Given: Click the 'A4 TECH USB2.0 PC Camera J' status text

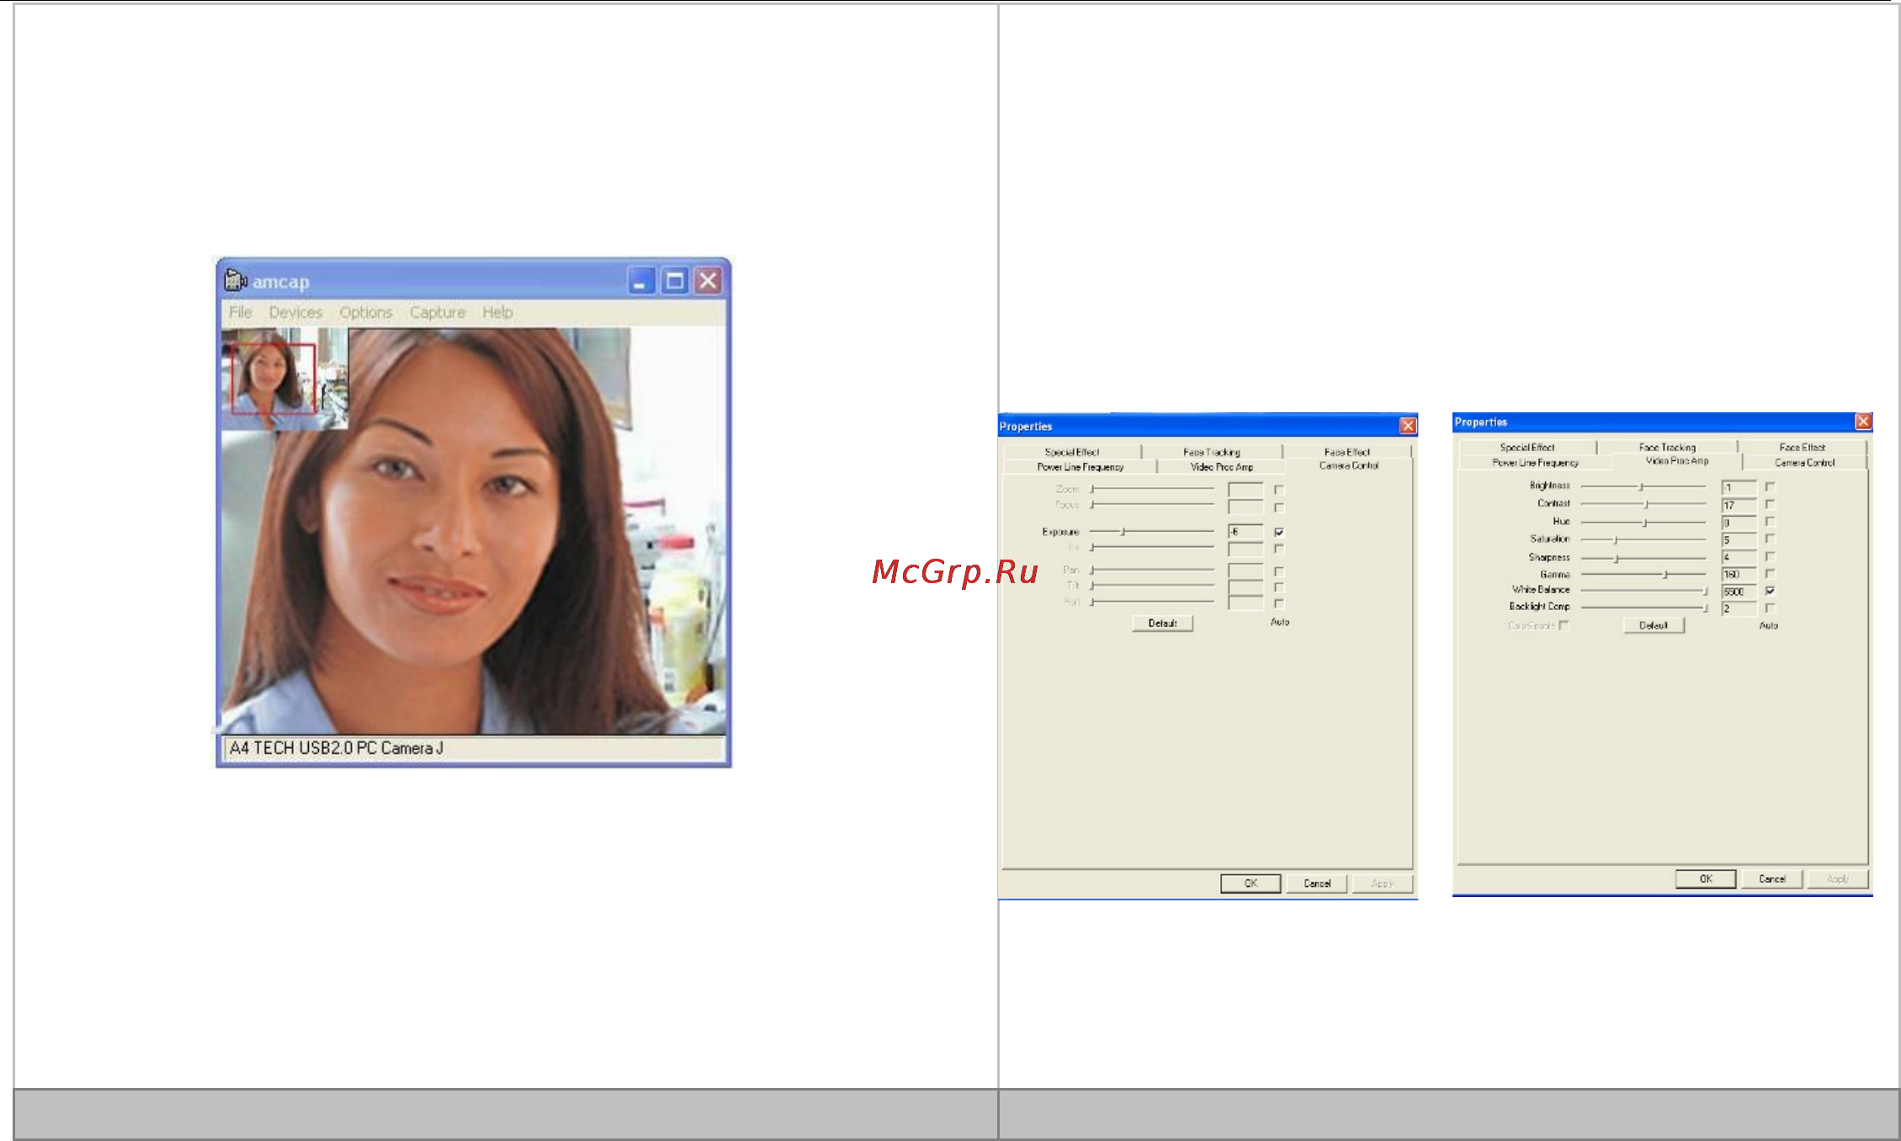Looking at the screenshot, I should click(x=337, y=748).
